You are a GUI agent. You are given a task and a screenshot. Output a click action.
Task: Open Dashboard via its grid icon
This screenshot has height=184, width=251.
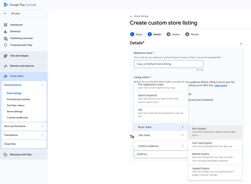coord(6,25)
